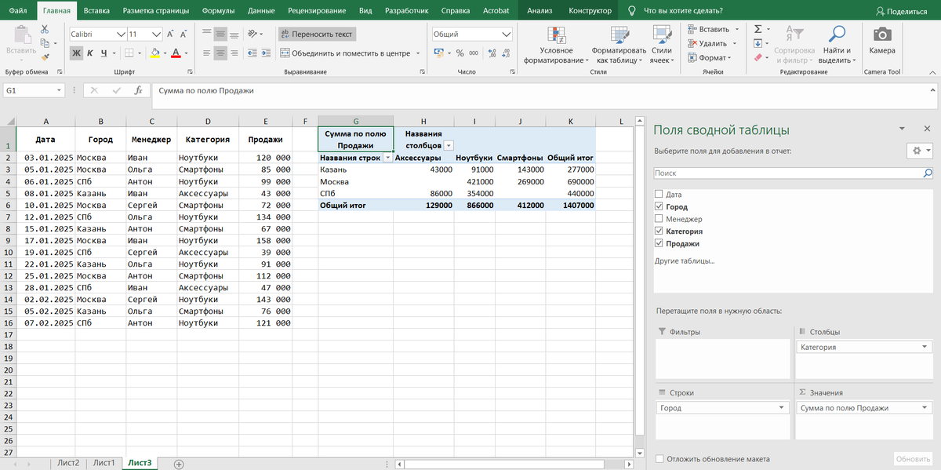Check the Дата field checkbox
Screen dimensions: 941x470
659,195
